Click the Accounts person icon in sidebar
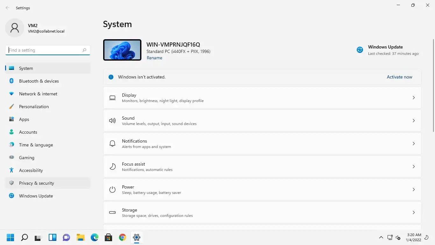435x245 pixels. [x=11, y=132]
